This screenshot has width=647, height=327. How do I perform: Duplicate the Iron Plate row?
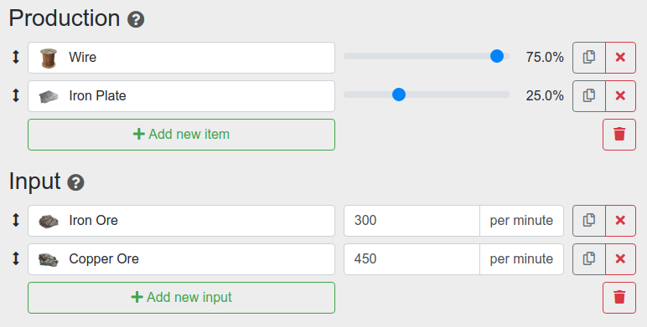coord(589,96)
